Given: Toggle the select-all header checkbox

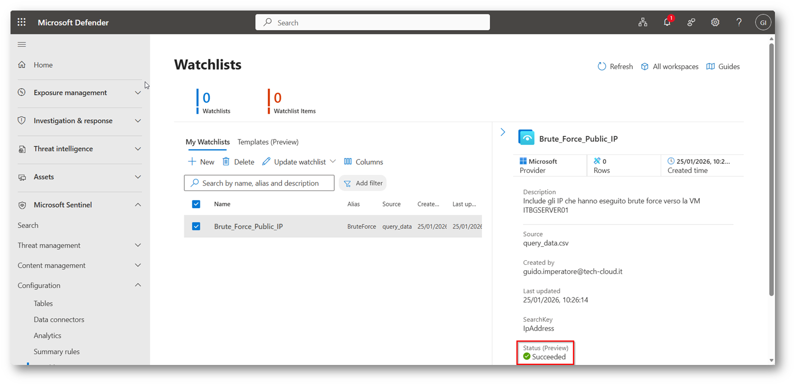Looking at the screenshot, I should click(196, 204).
